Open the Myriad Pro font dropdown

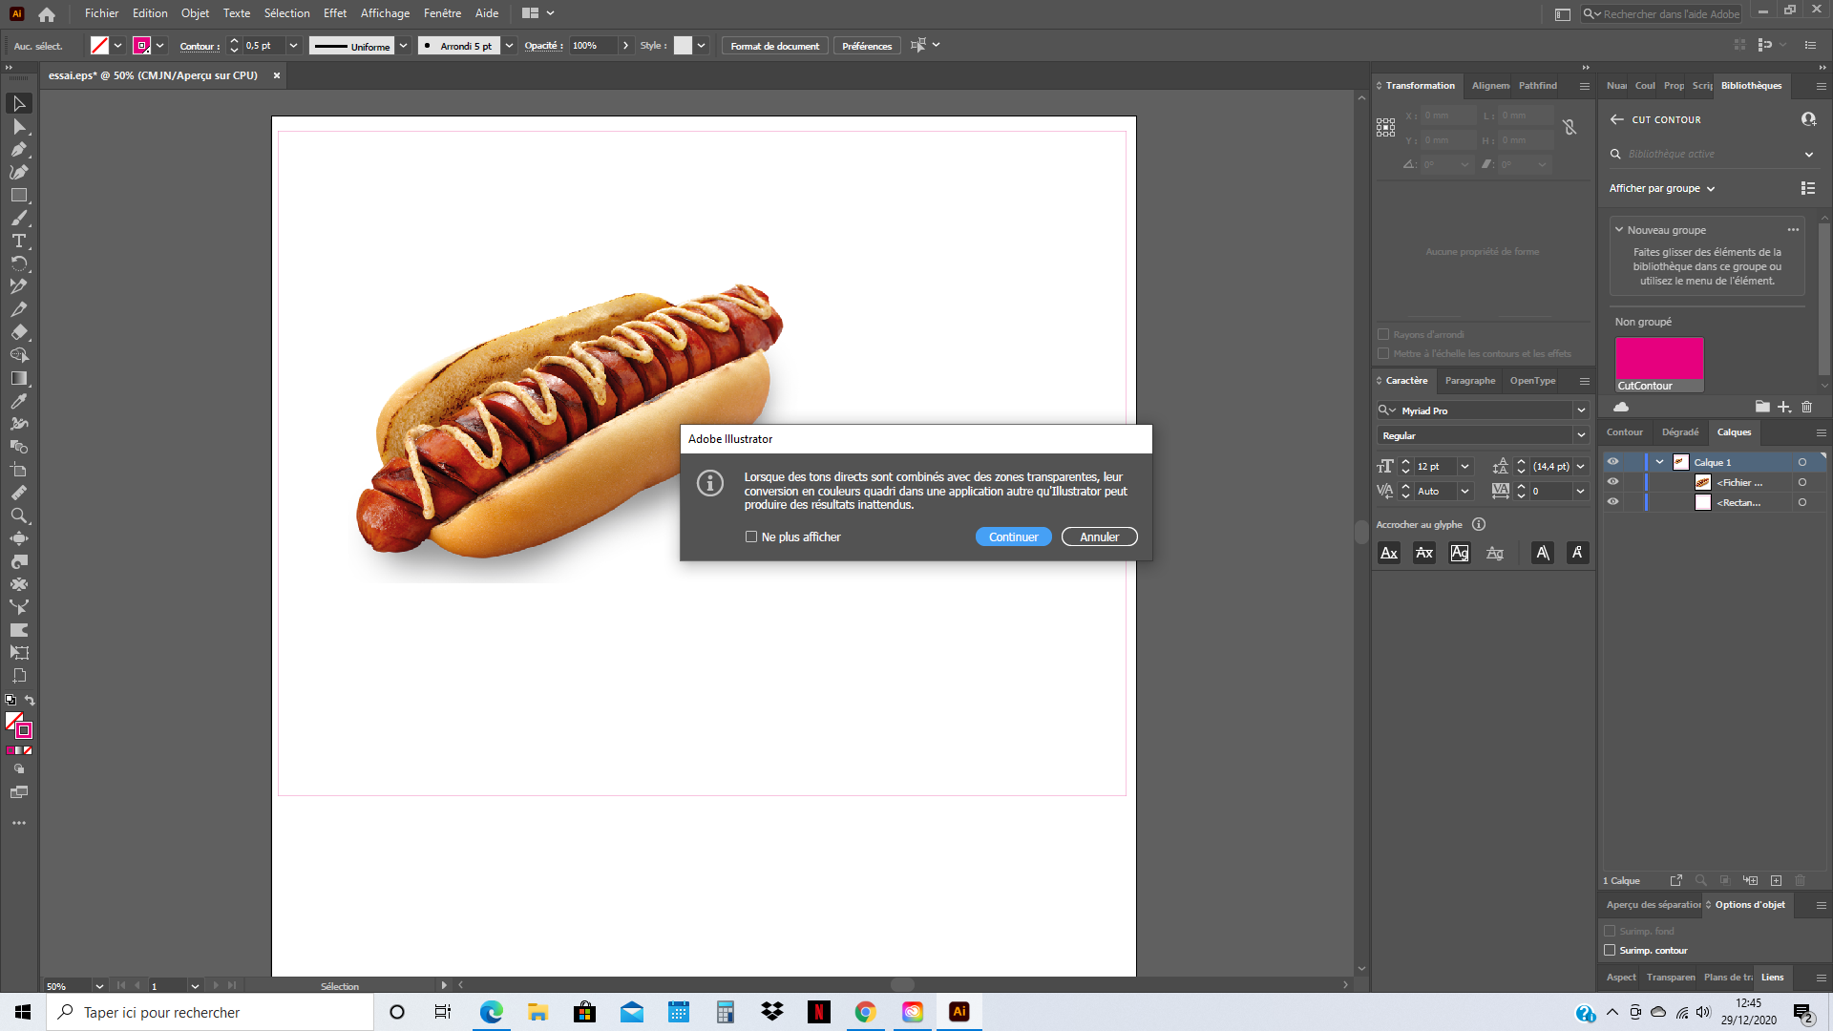tap(1581, 410)
